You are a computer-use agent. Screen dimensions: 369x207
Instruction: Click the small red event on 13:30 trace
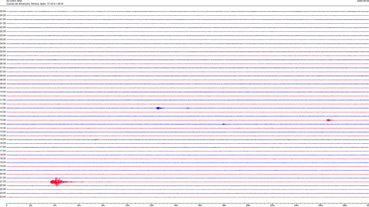coord(329,120)
